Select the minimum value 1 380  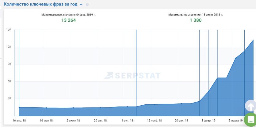(x=196, y=20)
